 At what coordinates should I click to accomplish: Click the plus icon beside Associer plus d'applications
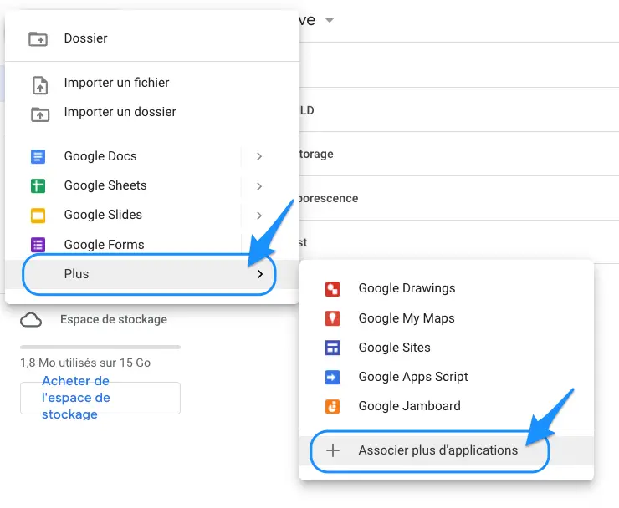[x=333, y=450]
